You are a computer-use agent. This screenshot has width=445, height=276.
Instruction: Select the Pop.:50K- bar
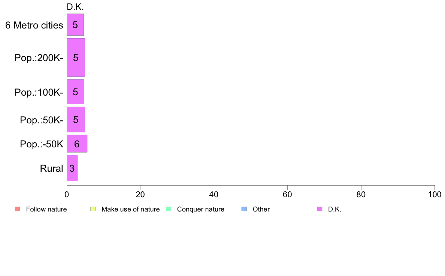click(x=76, y=120)
